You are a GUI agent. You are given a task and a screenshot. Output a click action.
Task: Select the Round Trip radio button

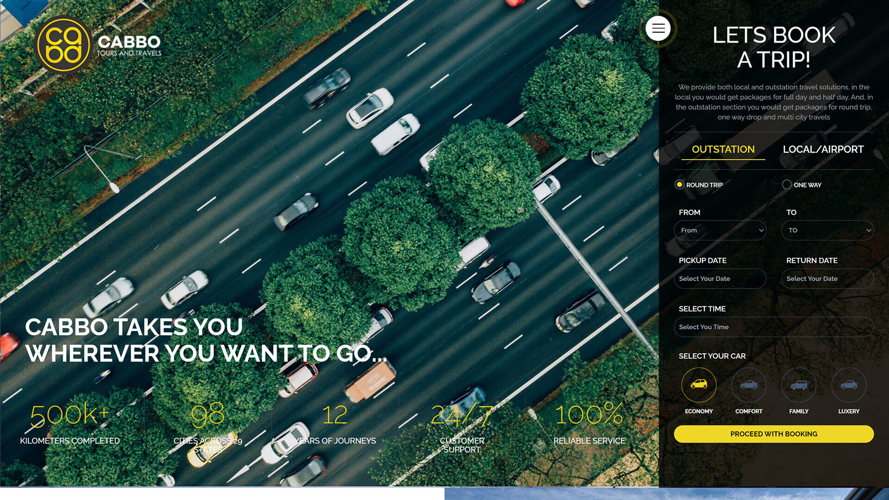pos(679,185)
